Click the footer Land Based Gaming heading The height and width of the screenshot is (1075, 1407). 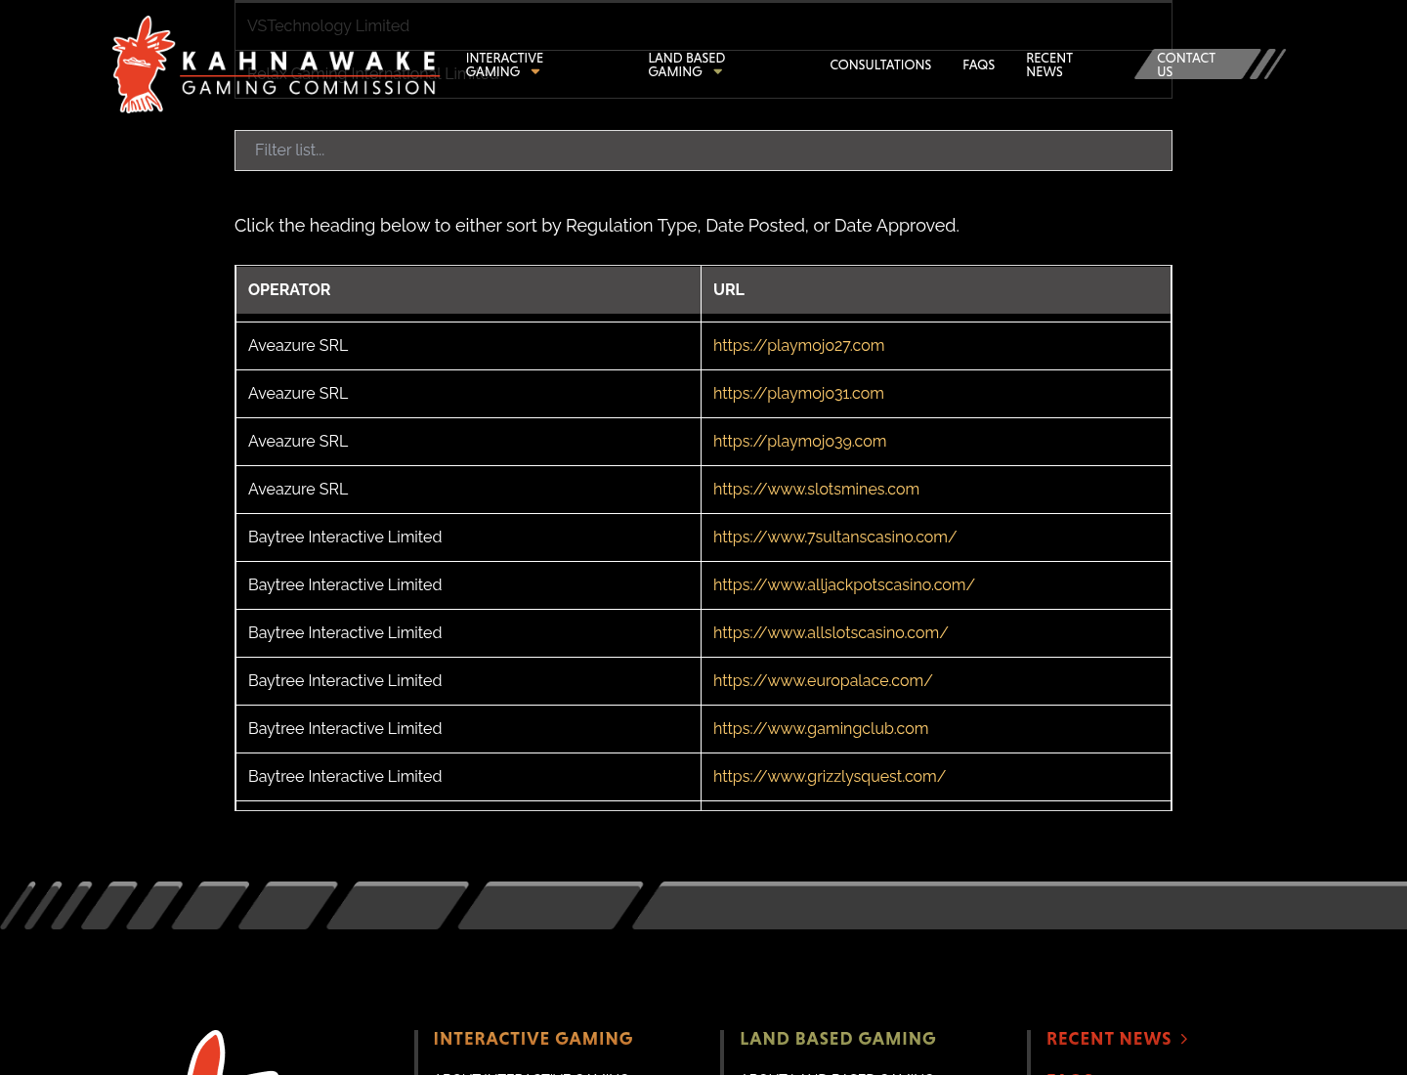click(x=837, y=1039)
